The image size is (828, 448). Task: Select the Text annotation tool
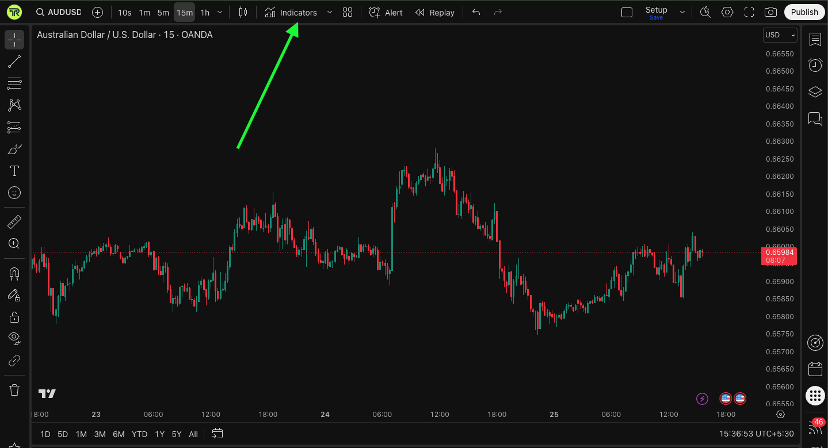[x=14, y=171]
